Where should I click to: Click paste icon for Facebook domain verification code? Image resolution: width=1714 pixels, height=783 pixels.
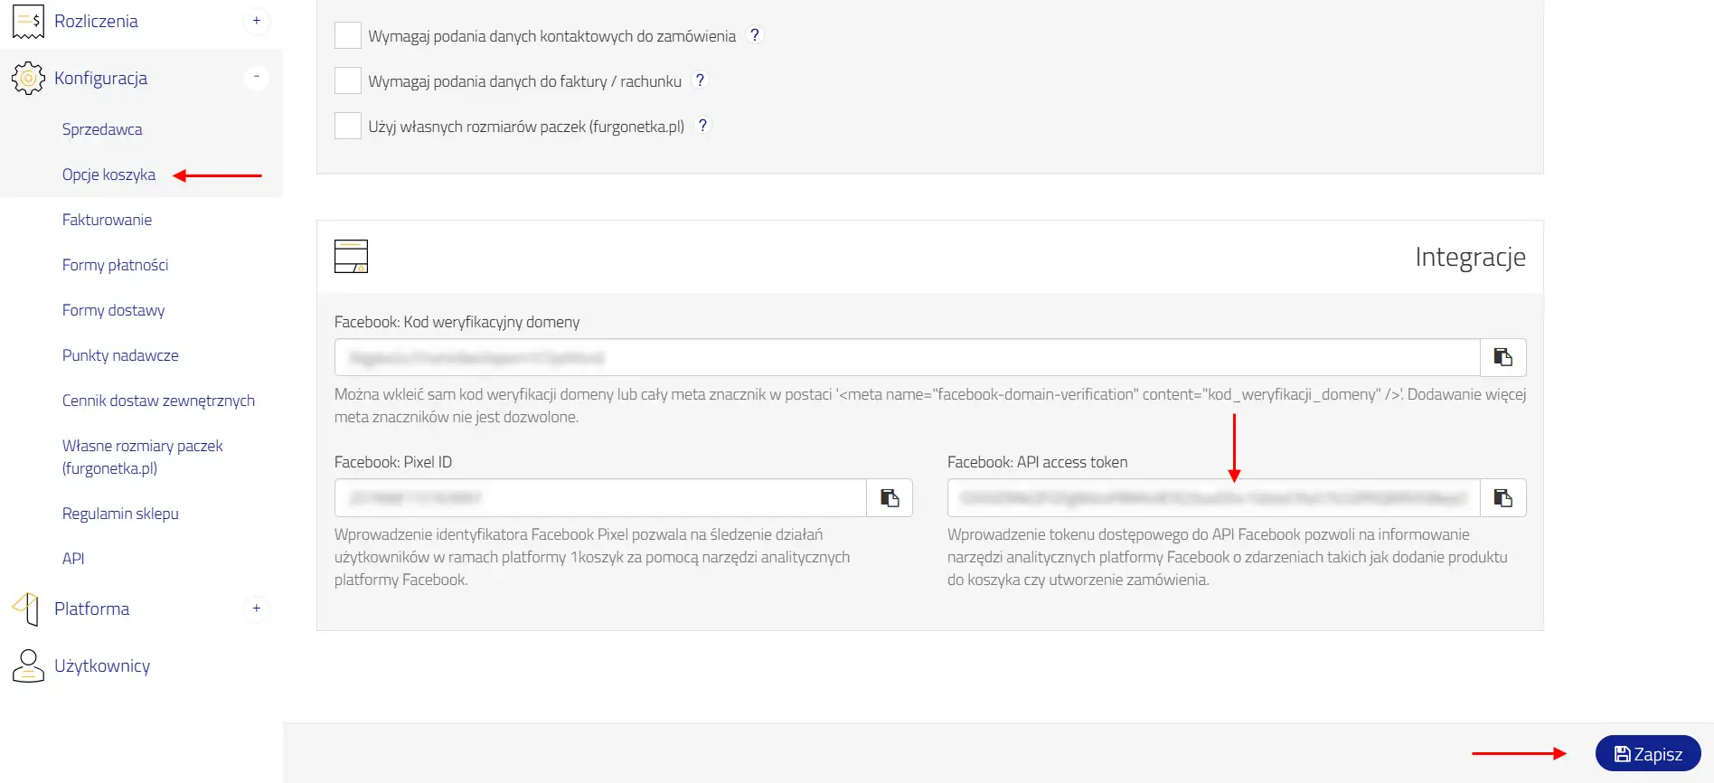pos(1502,357)
